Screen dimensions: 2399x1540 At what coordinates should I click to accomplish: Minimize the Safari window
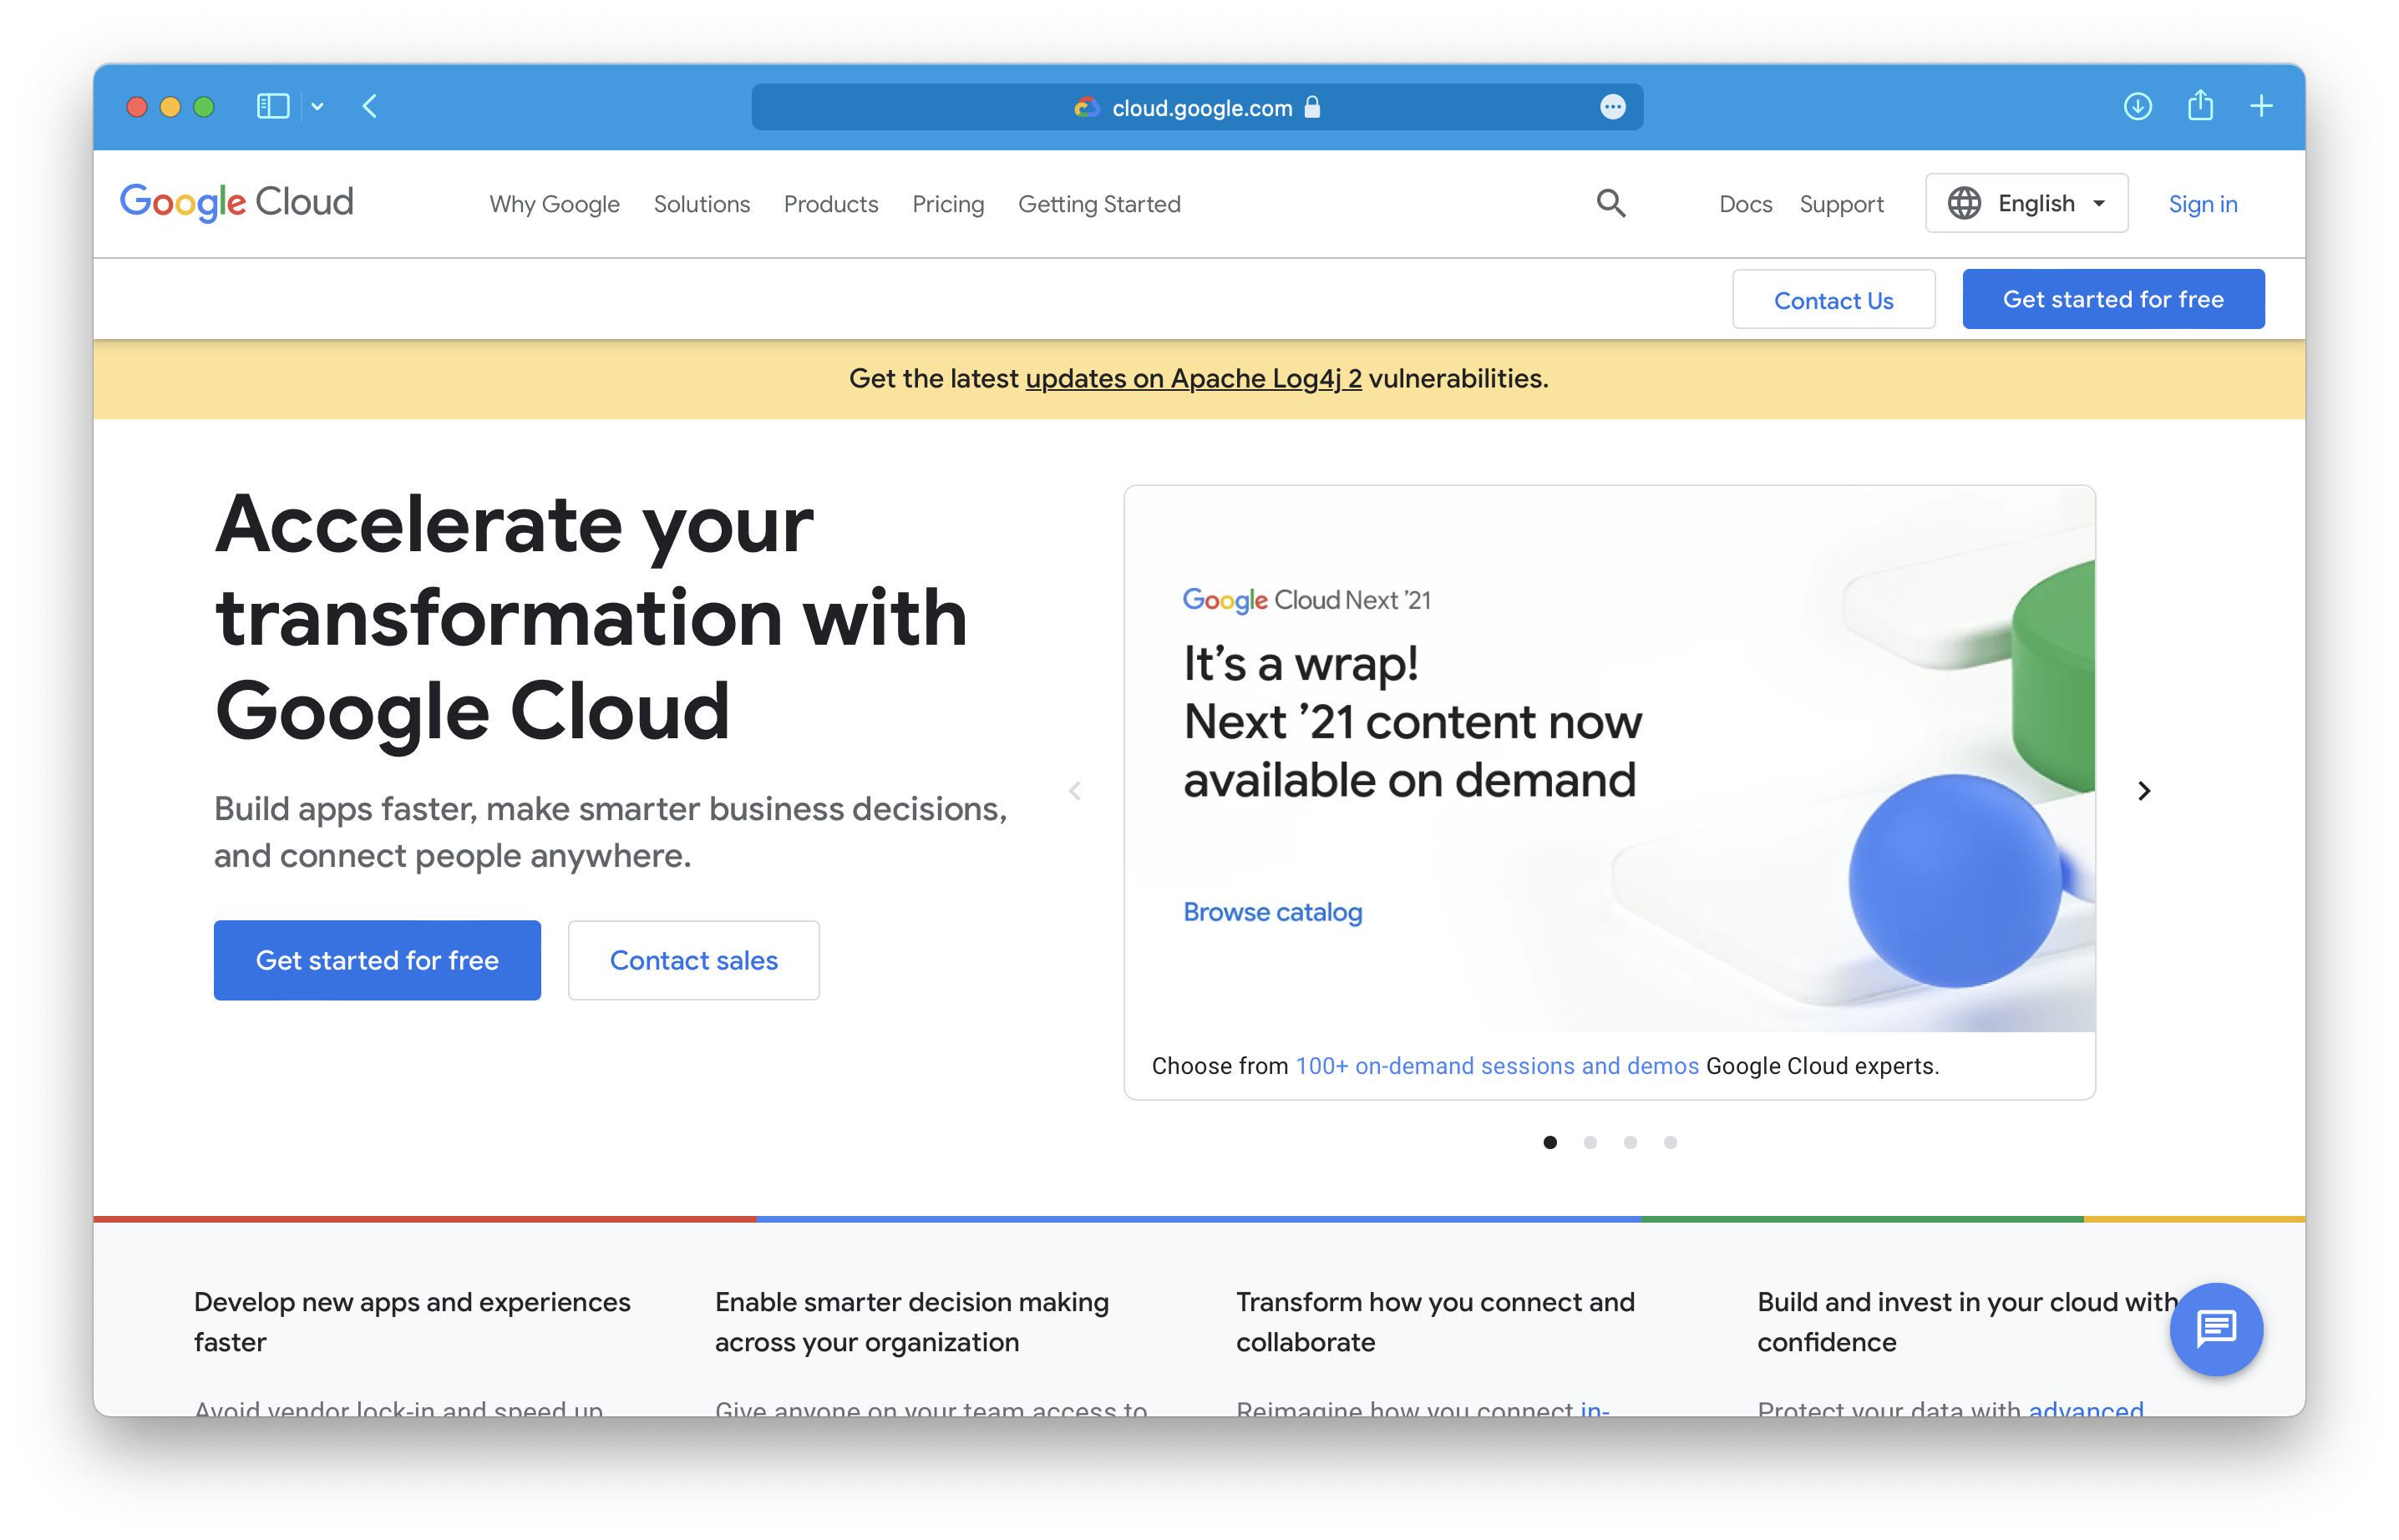click(170, 106)
